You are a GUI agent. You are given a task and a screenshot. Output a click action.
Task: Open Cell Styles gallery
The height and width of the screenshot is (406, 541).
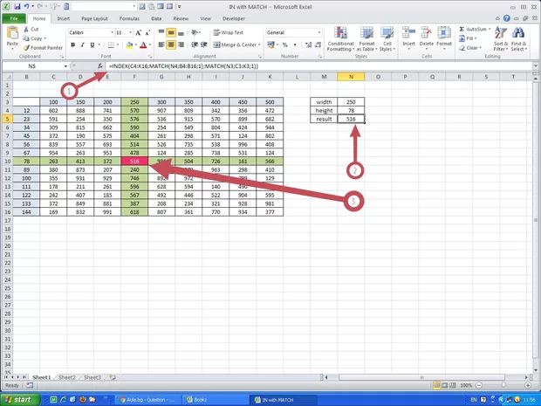pos(387,39)
